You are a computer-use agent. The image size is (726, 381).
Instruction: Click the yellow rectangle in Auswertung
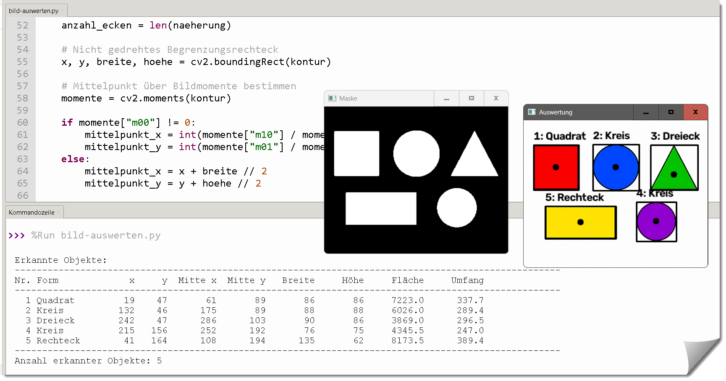[x=581, y=223]
